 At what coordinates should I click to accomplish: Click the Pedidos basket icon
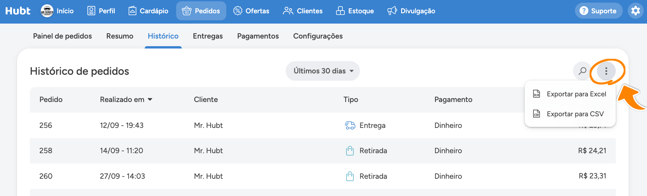186,11
